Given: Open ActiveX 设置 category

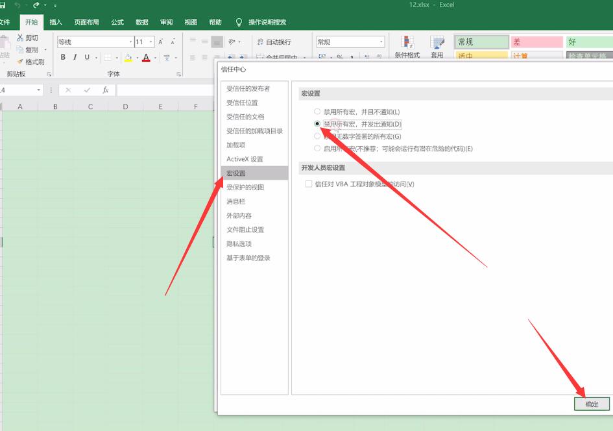Looking at the screenshot, I should tap(254, 159).
